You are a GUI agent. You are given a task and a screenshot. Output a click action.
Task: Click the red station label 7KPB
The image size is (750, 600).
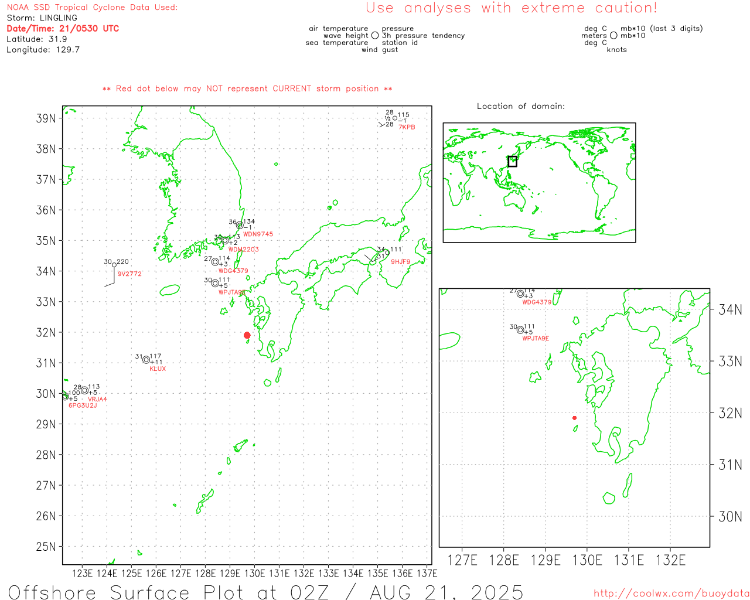click(x=407, y=127)
